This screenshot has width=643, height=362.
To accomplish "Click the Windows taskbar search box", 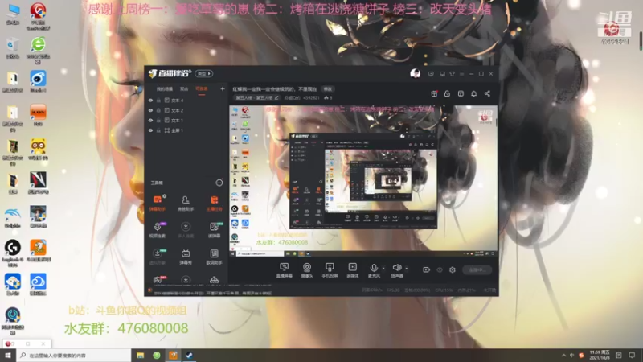I will pyautogui.click(x=73, y=356).
